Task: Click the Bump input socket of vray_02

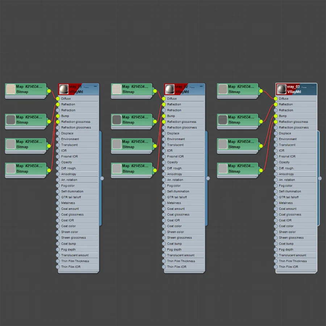Action: [164, 116]
